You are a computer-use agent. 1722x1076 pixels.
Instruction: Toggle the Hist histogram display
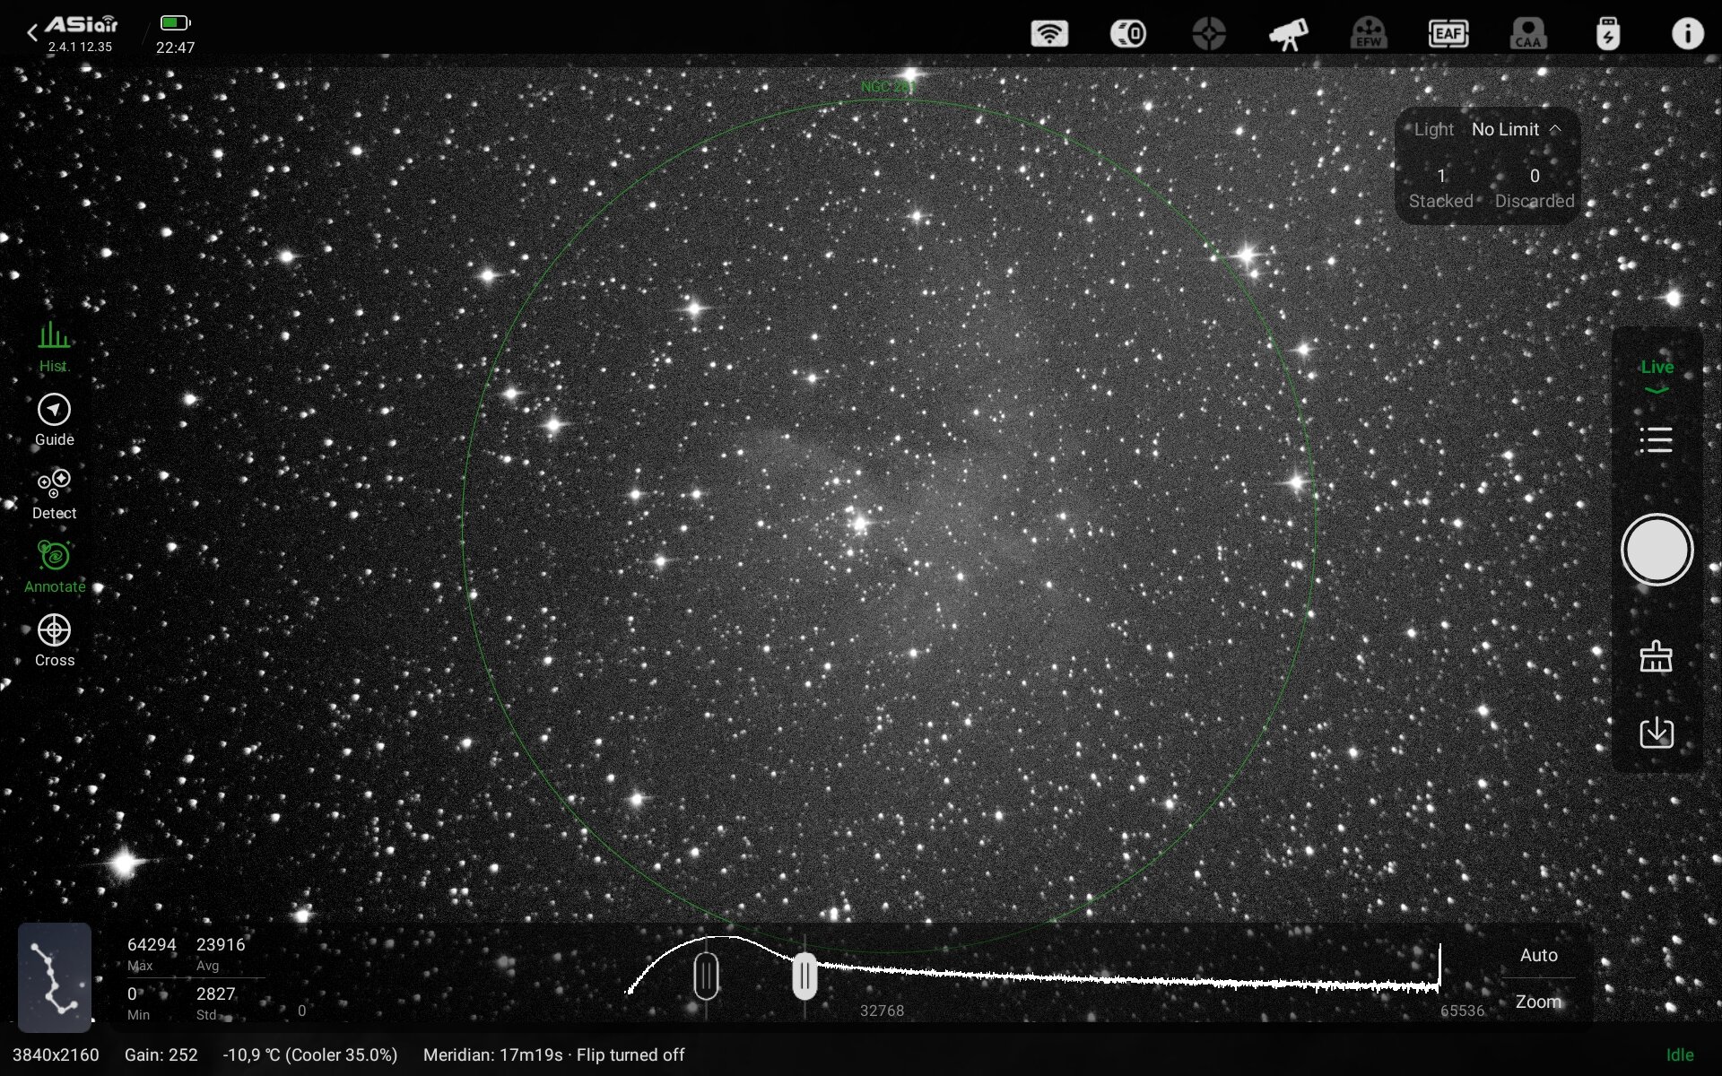point(54,346)
